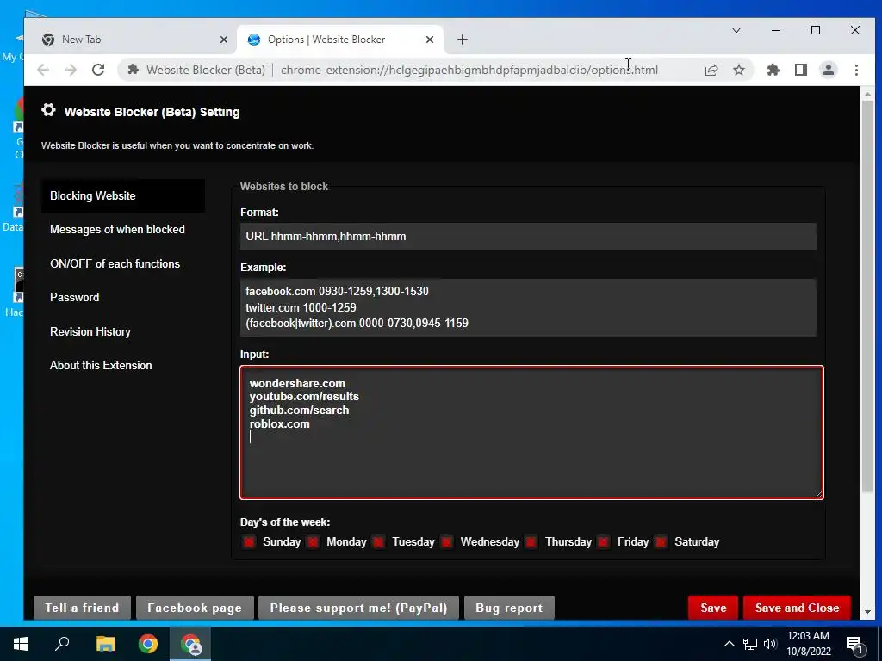
Task: Toggle the browser side panel
Action: (800, 70)
